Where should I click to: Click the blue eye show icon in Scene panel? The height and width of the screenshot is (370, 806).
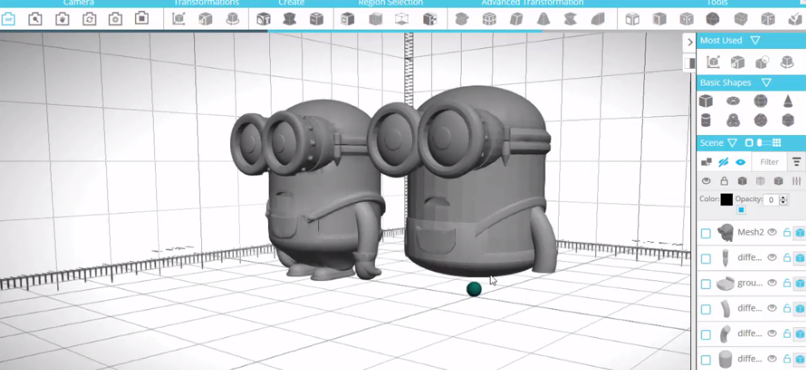click(740, 162)
